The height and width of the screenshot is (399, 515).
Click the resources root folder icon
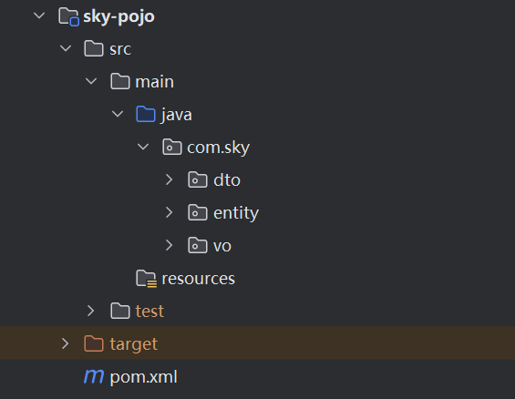point(146,279)
